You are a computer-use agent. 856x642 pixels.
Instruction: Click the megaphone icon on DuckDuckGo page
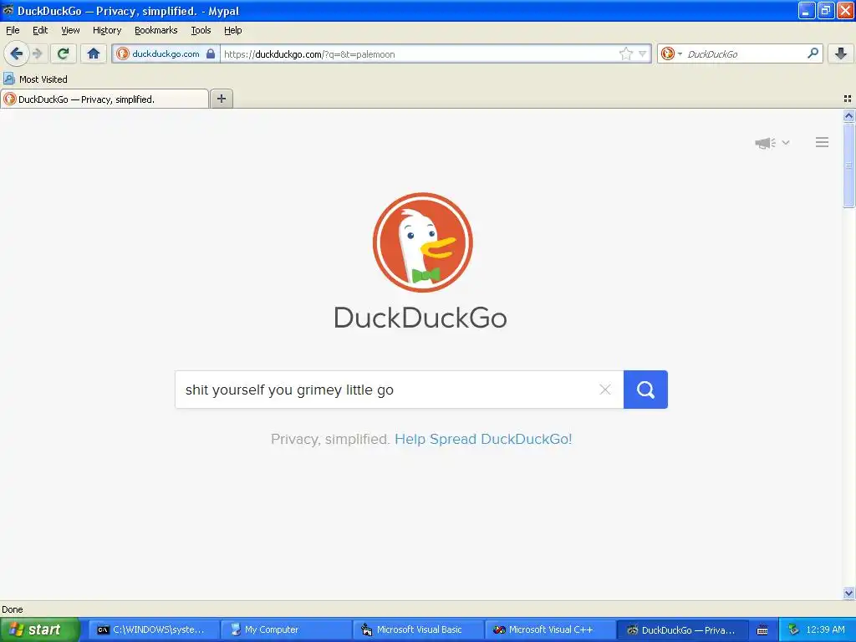tap(766, 143)
